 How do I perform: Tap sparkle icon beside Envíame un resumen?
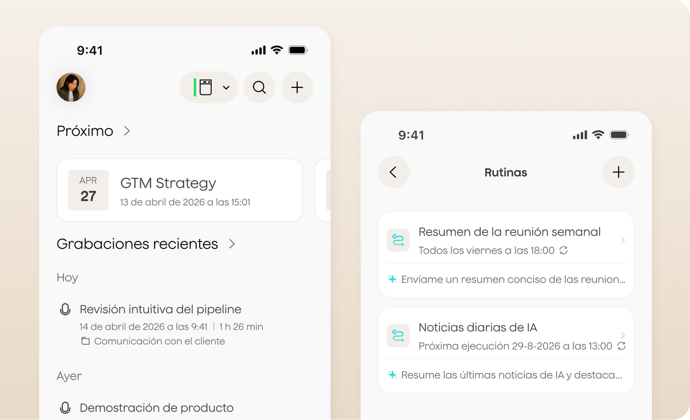[x=392, y=279]
